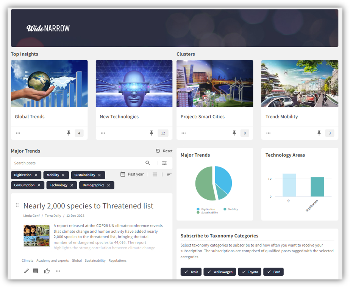The image size is (350, 287).
Task: Open comments on the species article
Action: (36, 271)
